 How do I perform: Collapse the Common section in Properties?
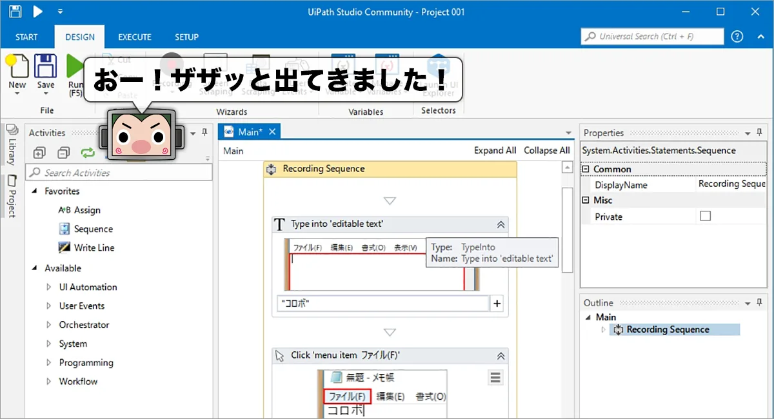pos(586,169)
